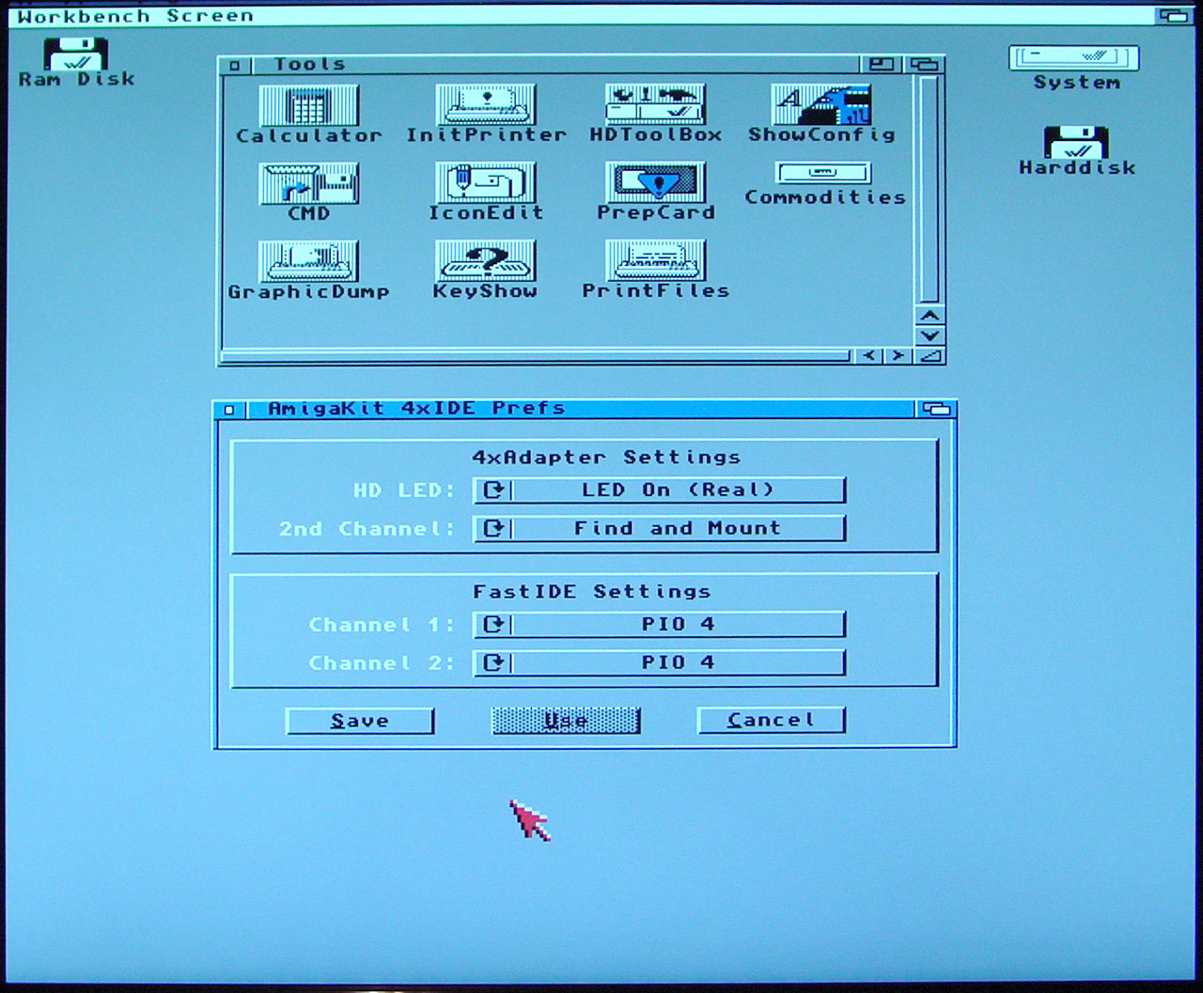This screenshot has width=1203, height=993.
Task: Cycle the Channel 2 PIO mode
Action: point(659,663)
